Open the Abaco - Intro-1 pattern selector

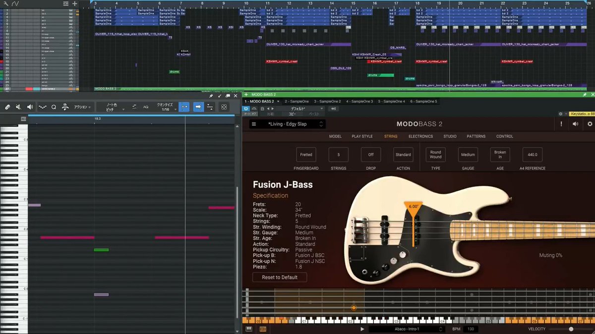click(407, 329)
